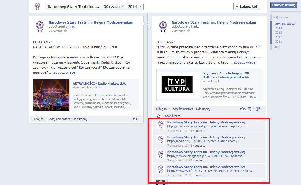Click commenter avatar beside the media2.pl comment

[161, 140]
